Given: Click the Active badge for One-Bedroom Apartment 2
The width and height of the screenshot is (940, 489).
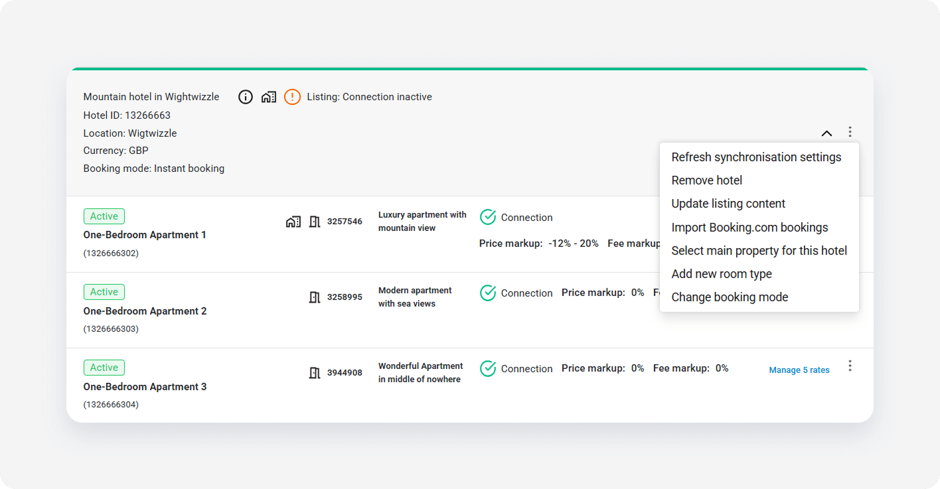Looking at the screenshot, I should pyautogui.click(x=104, y=292).
